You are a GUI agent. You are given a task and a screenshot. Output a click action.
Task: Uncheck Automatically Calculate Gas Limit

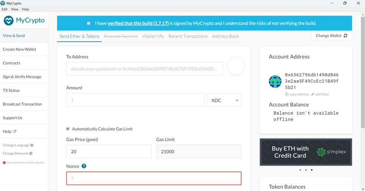click(68, 129)
